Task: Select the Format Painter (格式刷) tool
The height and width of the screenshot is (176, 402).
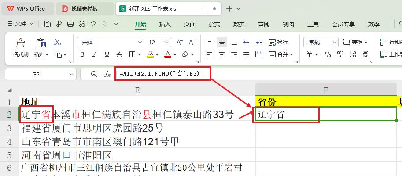Action: click(21, 48)
